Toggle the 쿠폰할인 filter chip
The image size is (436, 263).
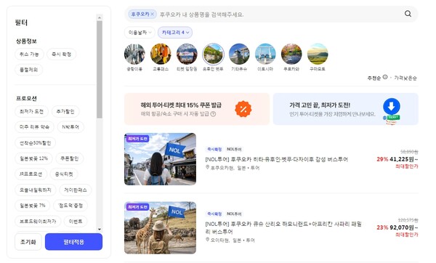pyautogui.click(x=70, y=158)
